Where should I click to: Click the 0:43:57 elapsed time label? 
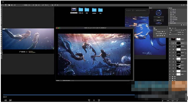pyautogui.click(x=5, y=97)
